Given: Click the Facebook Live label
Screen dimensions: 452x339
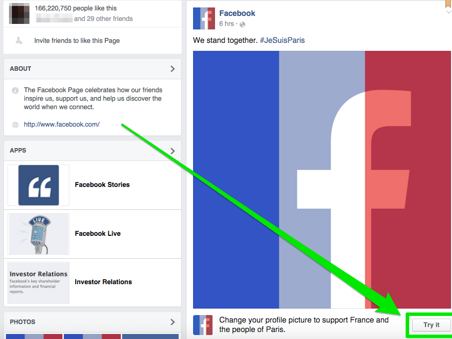Looking at the screenshot, I should (x=98, y=234).
